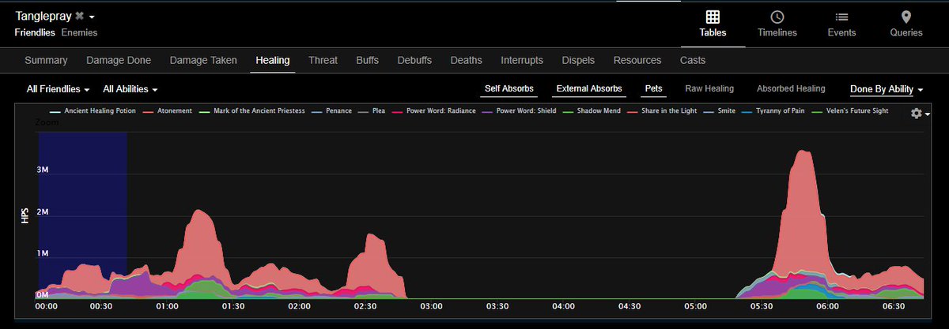Expand the Tanglepray player dropdown arrow

93,17
